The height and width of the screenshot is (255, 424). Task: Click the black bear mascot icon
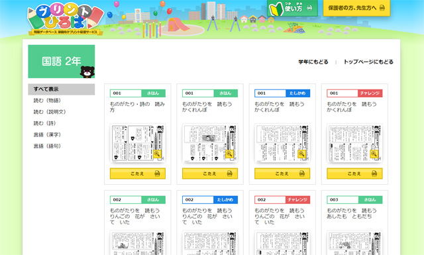pos(87,72)
